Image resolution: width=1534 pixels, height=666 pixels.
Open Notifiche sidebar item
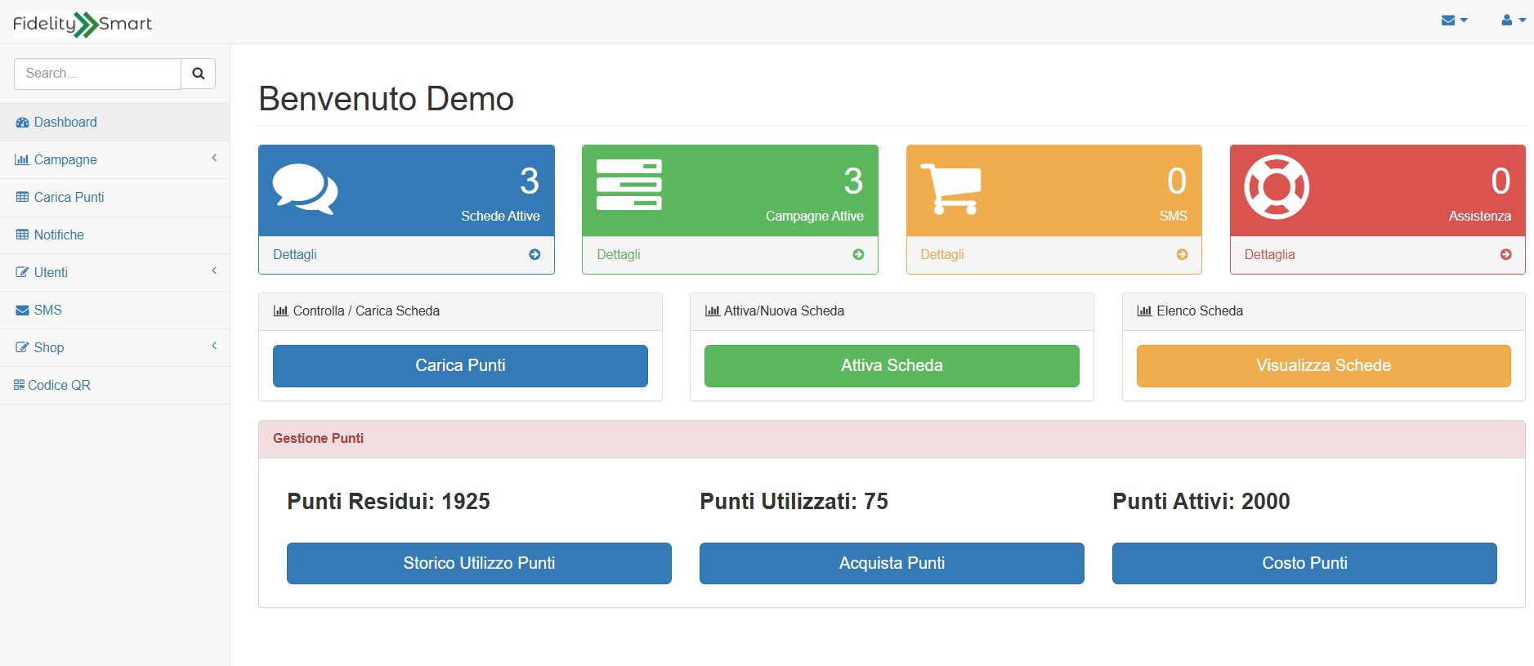(114, 235)
